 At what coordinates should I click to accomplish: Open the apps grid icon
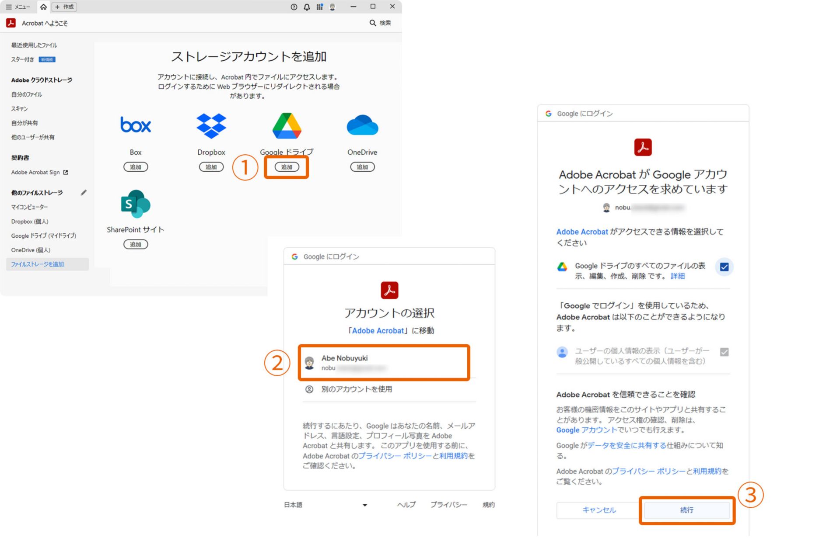pyautogui.click(x=320, y=7)
